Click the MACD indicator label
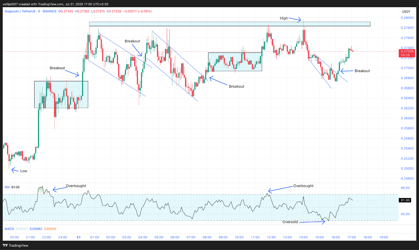419x250 pixels. point(9,229)
